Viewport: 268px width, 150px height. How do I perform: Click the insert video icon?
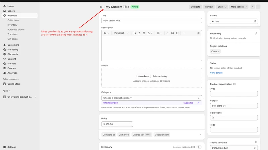(177, 33)
